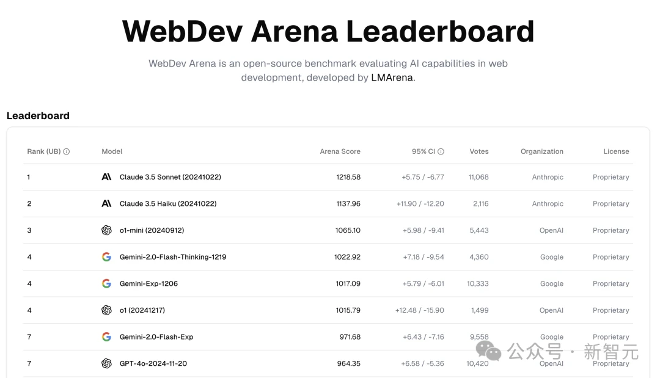
Task: Click Anthropic in the Claude 3.5 Sonnet row
Action: point(548,177)
